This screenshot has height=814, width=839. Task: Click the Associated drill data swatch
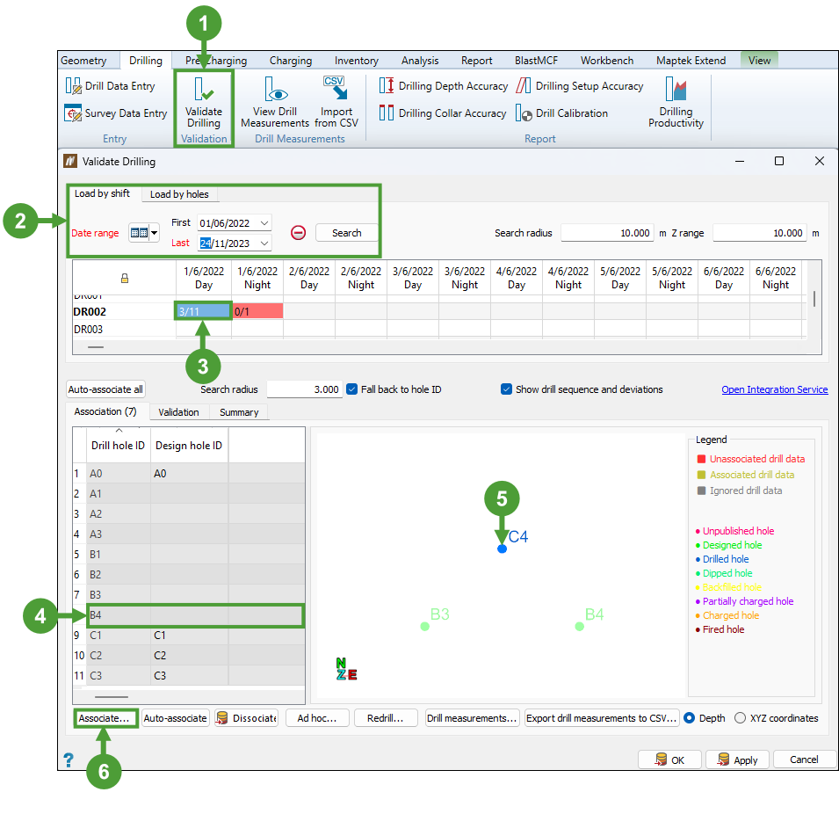[701, 475]
